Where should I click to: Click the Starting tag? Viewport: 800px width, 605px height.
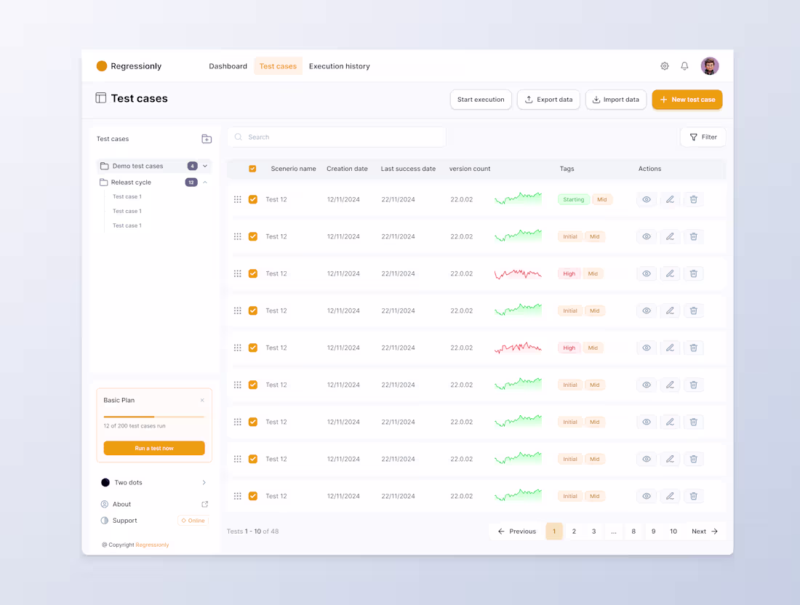coord(574,199)
